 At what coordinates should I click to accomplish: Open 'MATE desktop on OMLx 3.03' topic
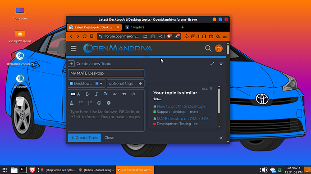tap(183, 119)
